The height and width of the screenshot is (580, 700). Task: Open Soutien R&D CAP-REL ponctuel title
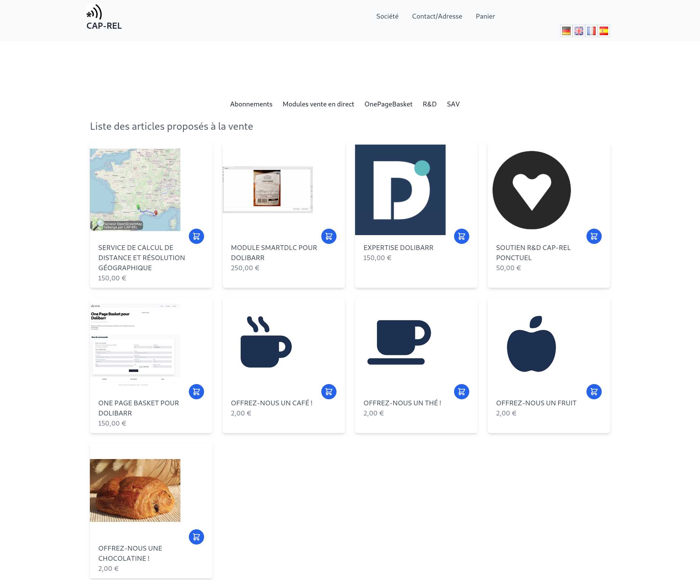point(533,253)
